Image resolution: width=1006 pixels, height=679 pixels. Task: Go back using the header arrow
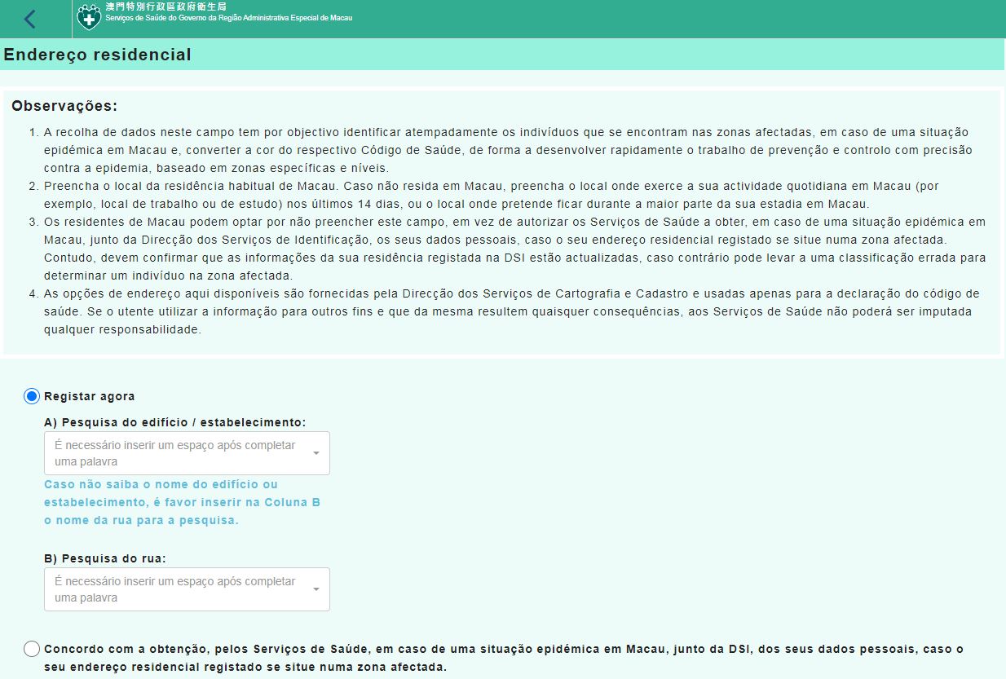point(30,19)
